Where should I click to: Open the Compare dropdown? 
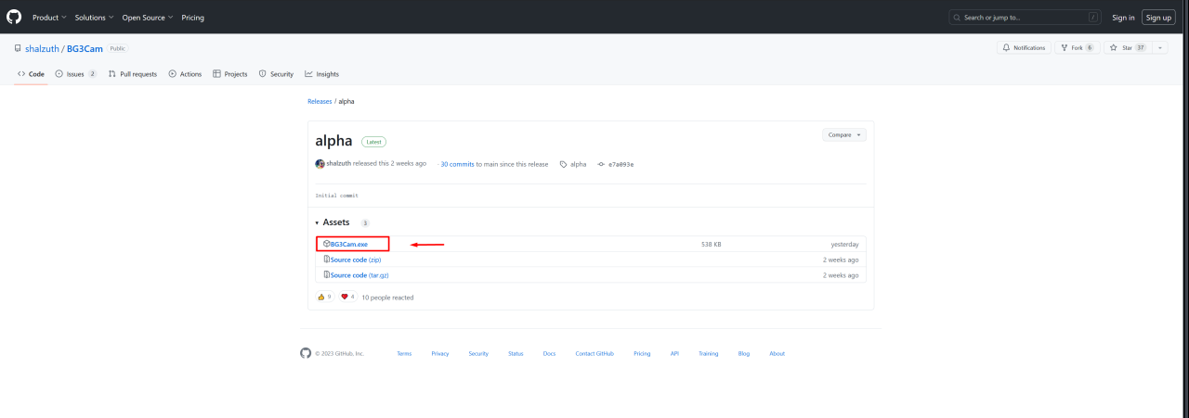(843, 134)
